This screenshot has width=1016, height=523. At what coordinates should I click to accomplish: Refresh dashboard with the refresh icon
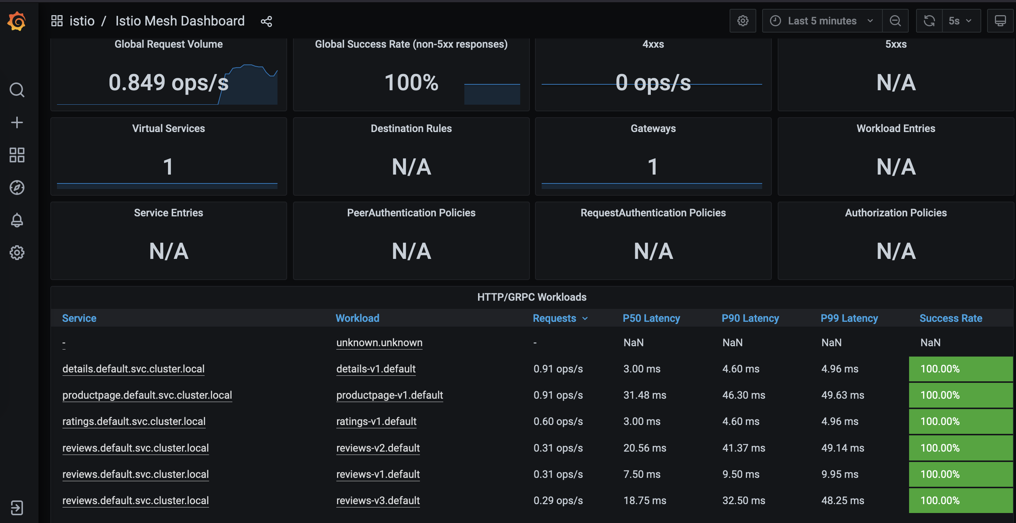[929, 21]
